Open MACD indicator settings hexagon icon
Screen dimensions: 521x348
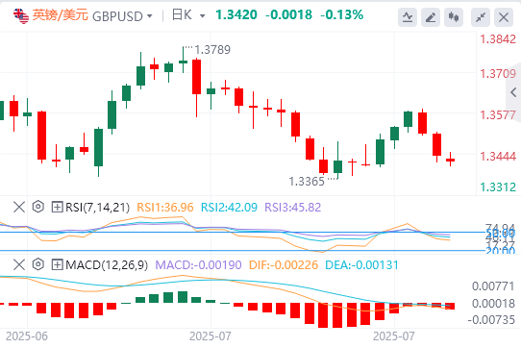(38, 264)
